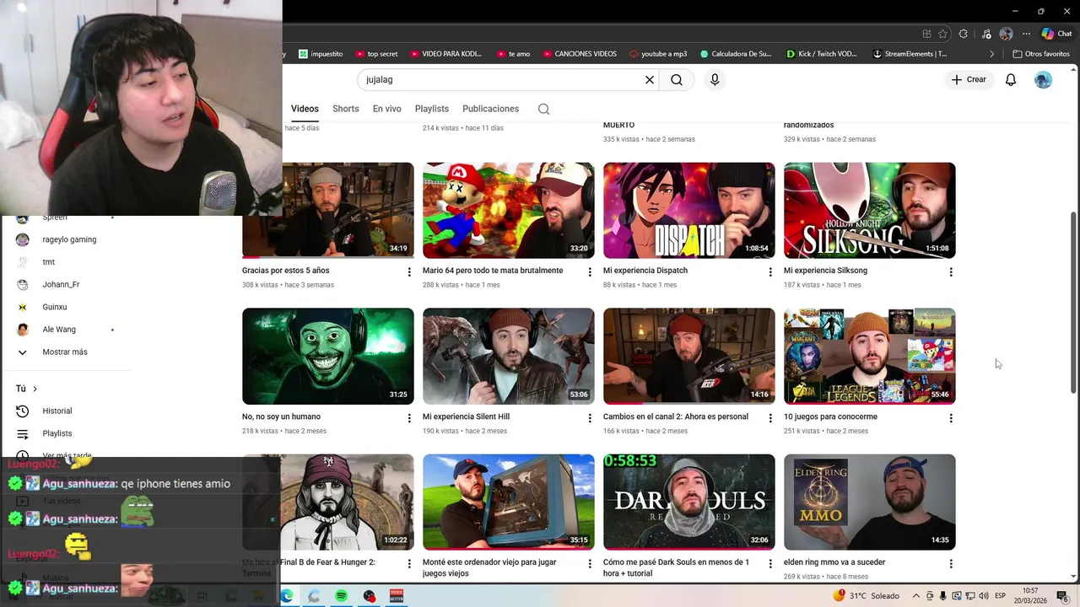The image size is (1080, 607).
Task: Switch to the Videos tab
Action: point(305,109)
